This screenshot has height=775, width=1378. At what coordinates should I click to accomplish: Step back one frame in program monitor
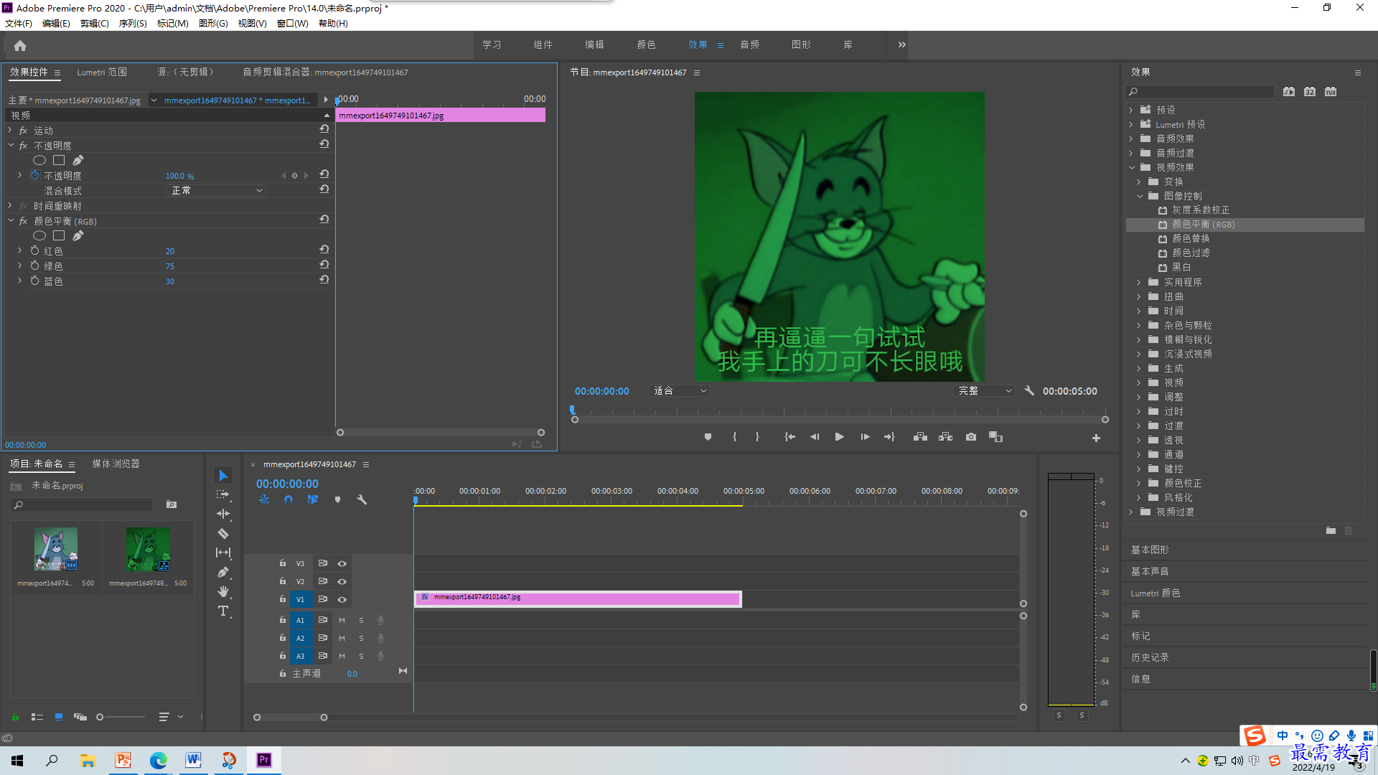point(815,437)
